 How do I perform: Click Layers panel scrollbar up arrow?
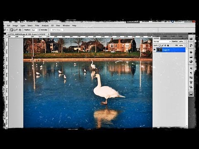pyautogui.click(x=187, y=49)
